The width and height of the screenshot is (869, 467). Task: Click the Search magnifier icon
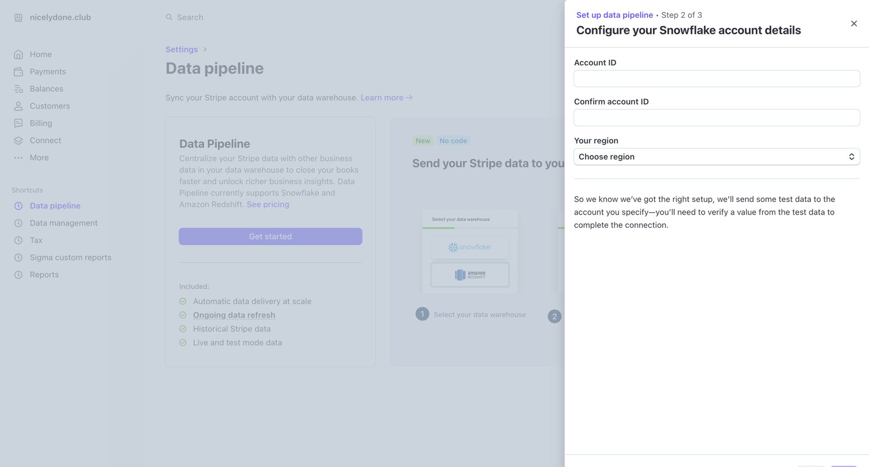[169, 17]
